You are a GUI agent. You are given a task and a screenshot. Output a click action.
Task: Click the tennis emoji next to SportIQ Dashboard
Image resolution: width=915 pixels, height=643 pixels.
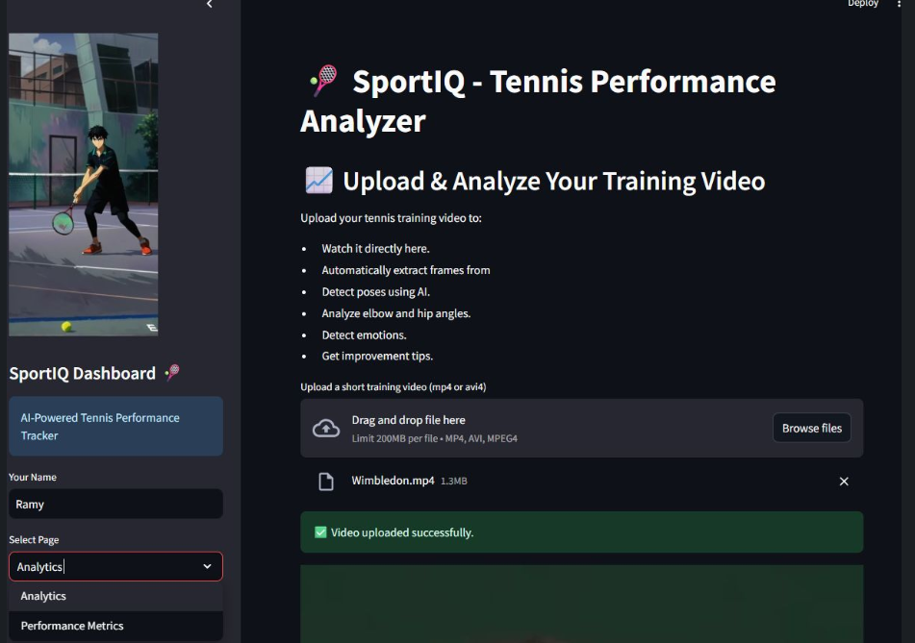pyautogui.click(x=172, y=373)
